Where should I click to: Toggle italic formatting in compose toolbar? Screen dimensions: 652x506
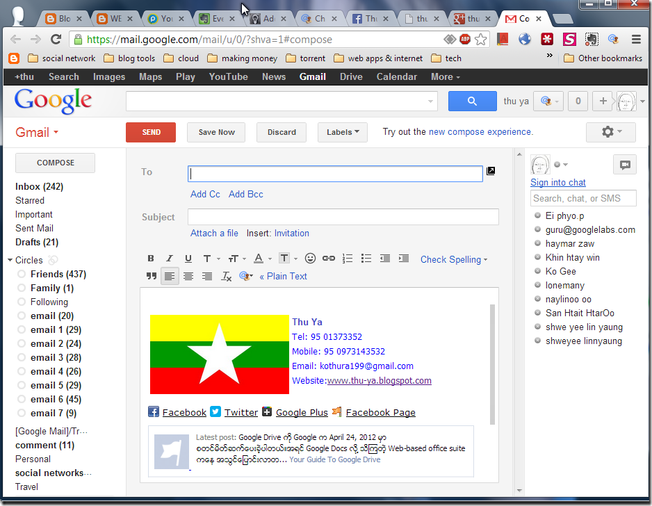[169, 259]
